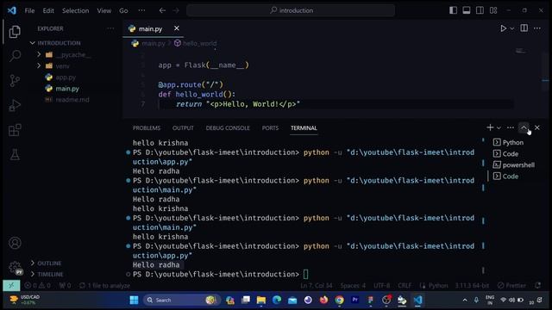Open the Accounts icon in activity bar
Viewport: 552px width, 310px height.
pyautogui.click(x=15, y=243)
